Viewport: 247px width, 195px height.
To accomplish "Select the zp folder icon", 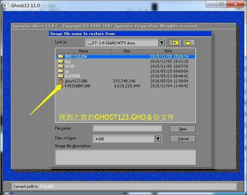I will (x=61, y=71).
